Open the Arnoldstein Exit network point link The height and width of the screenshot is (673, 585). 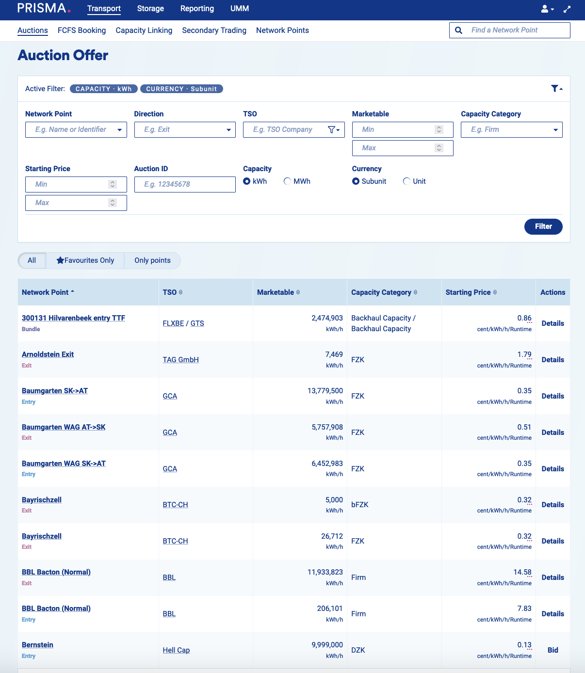tap(48, 354)
